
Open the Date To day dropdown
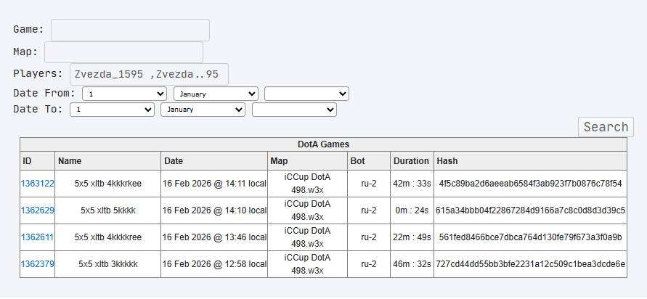pyautogui.click(x=112, y=109)
